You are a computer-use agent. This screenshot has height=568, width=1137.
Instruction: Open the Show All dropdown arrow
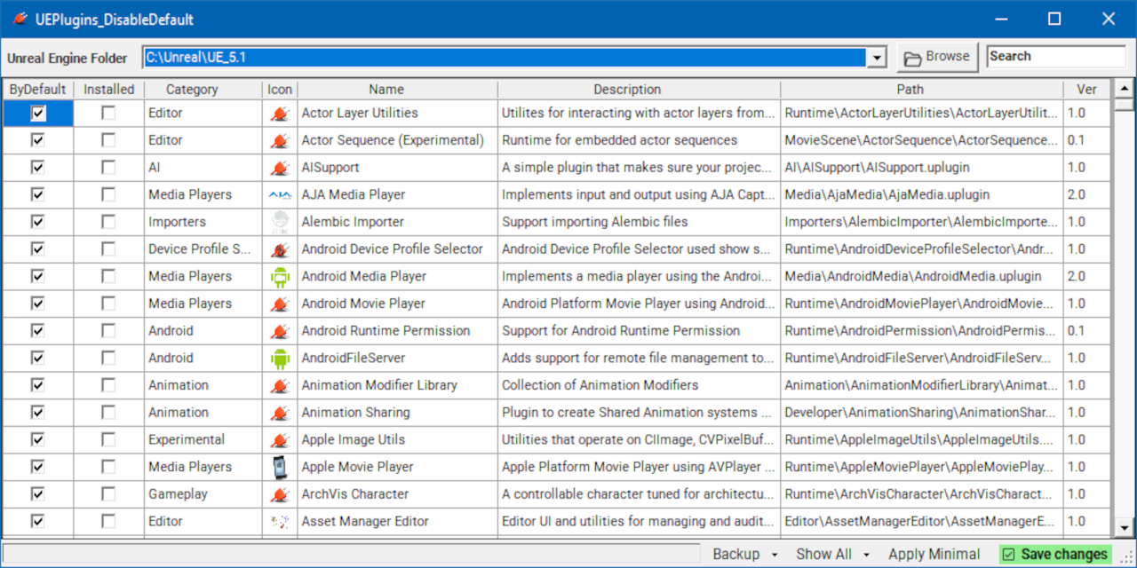pyautogui.click(x=866, y=556)
